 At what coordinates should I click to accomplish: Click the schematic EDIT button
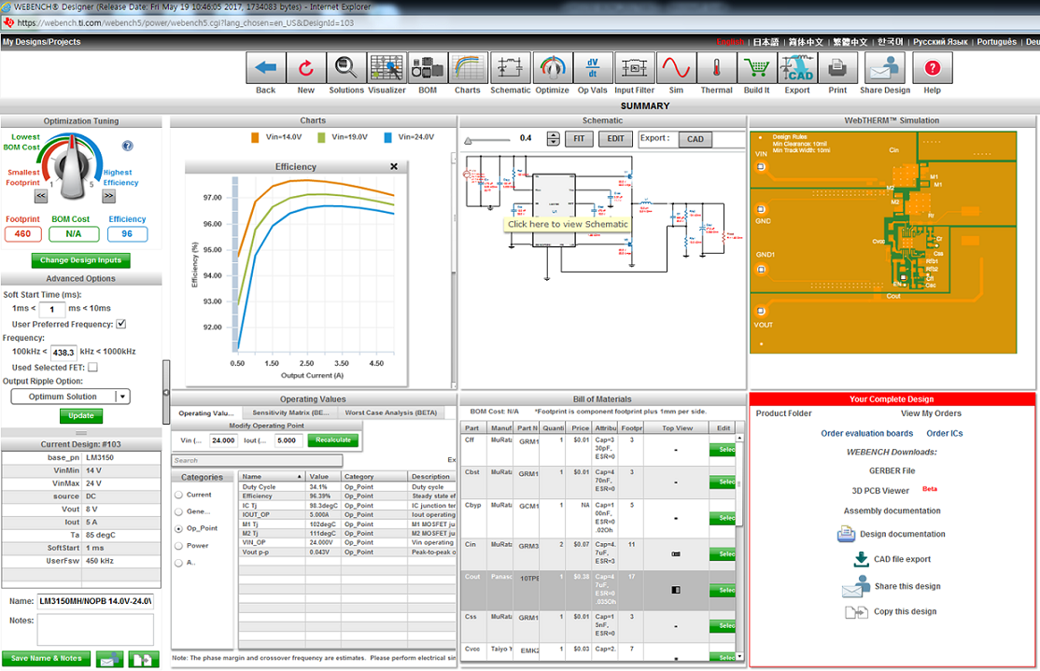click(x=615, y=138)
